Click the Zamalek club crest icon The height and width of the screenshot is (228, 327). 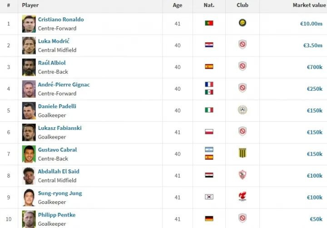(x=243, y=175)
